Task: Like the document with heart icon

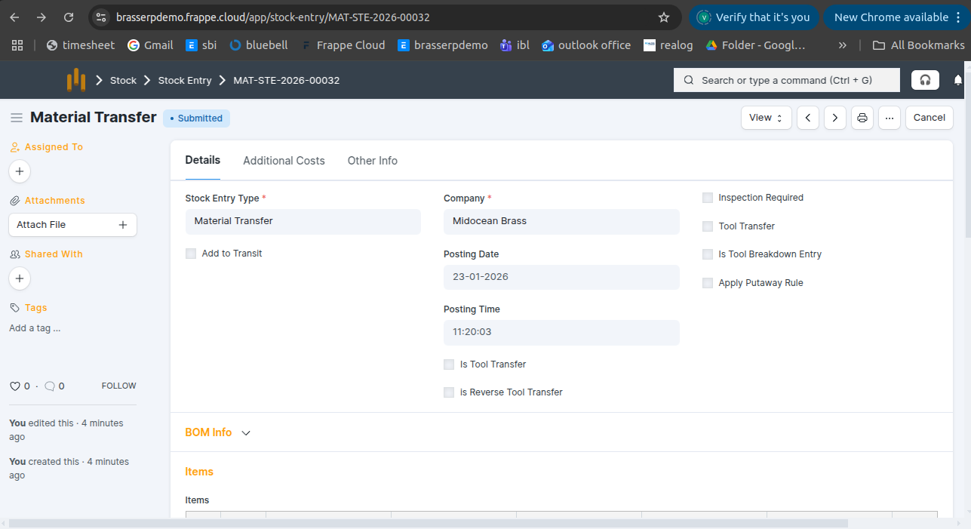Action: (x=14, y=386)
